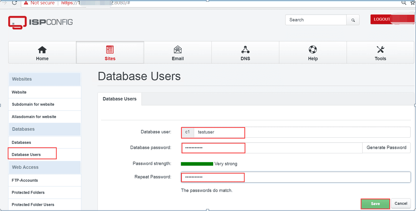This screenshot has height=211, width=416.
Task: Click the Web Access section header
Action: pos(44,167)
